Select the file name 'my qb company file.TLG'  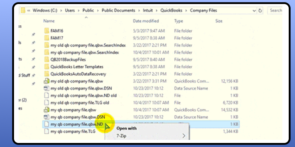(73, 132)
